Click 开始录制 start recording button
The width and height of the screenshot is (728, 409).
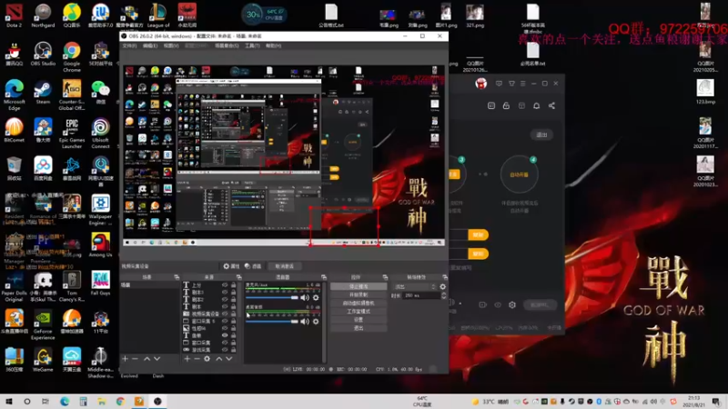click(359, 294)
